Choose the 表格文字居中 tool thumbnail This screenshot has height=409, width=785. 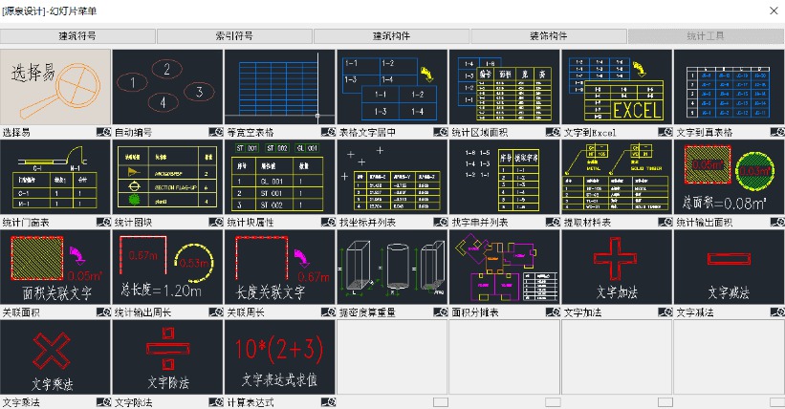392,87
